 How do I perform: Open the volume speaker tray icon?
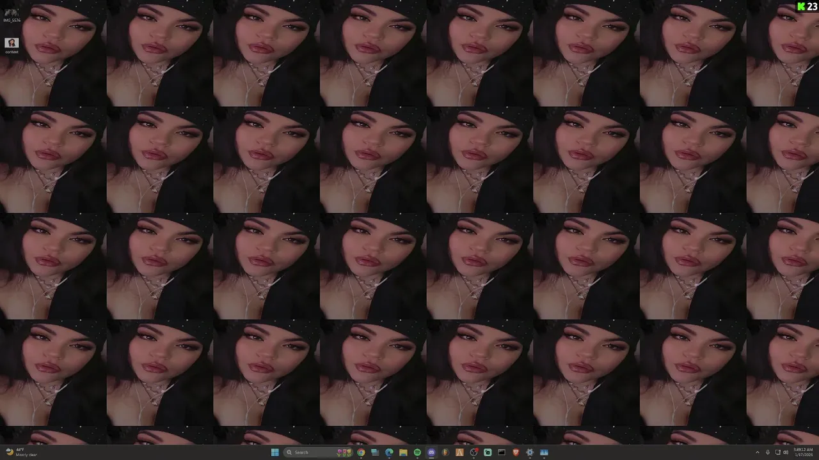[786, 452]
